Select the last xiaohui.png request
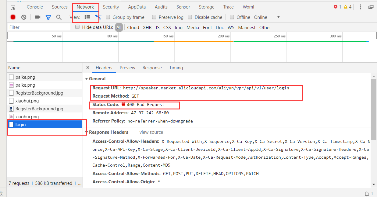The image size is (377, 197). coord(44,117)
